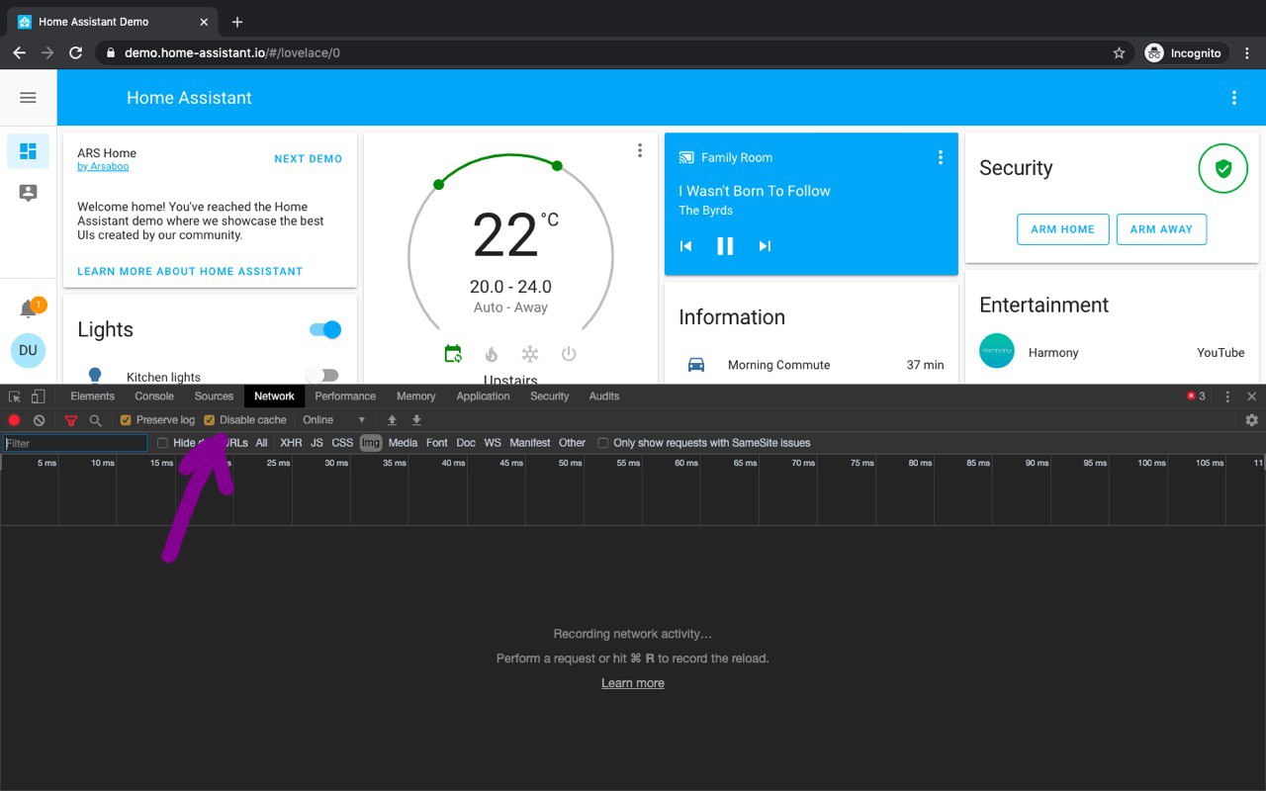Focus the network Filter text field

point(75,443)
